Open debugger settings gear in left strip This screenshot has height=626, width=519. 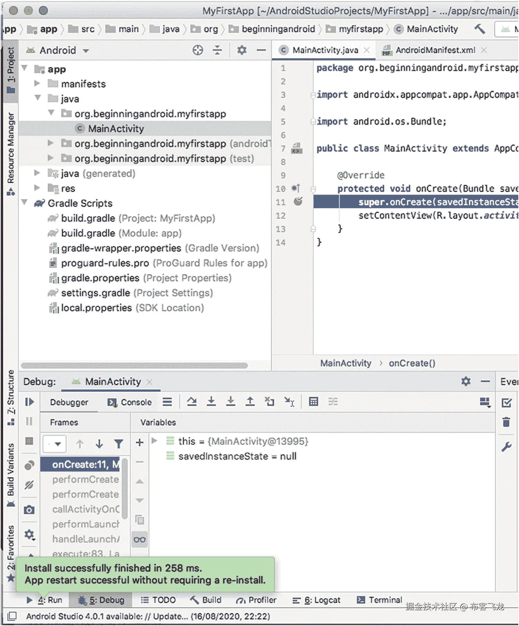pyautogui.click(x=29, y=535)
